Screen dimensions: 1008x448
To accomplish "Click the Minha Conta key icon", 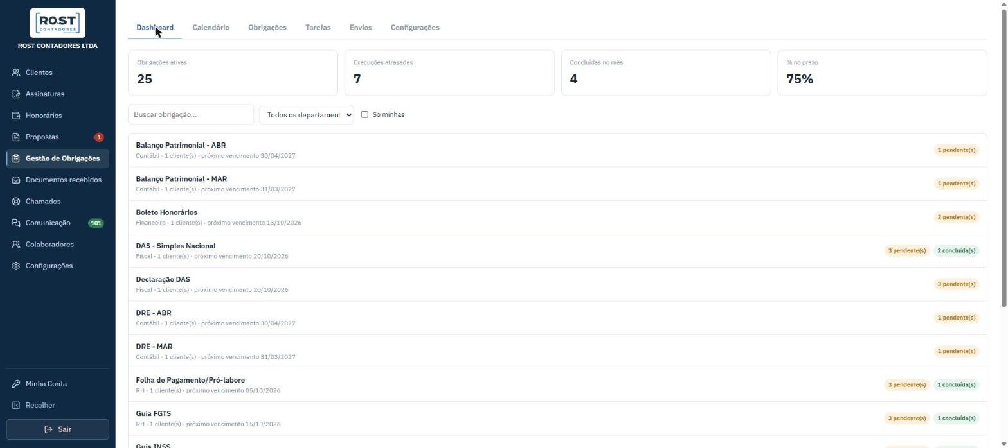I will pos(16,384).
